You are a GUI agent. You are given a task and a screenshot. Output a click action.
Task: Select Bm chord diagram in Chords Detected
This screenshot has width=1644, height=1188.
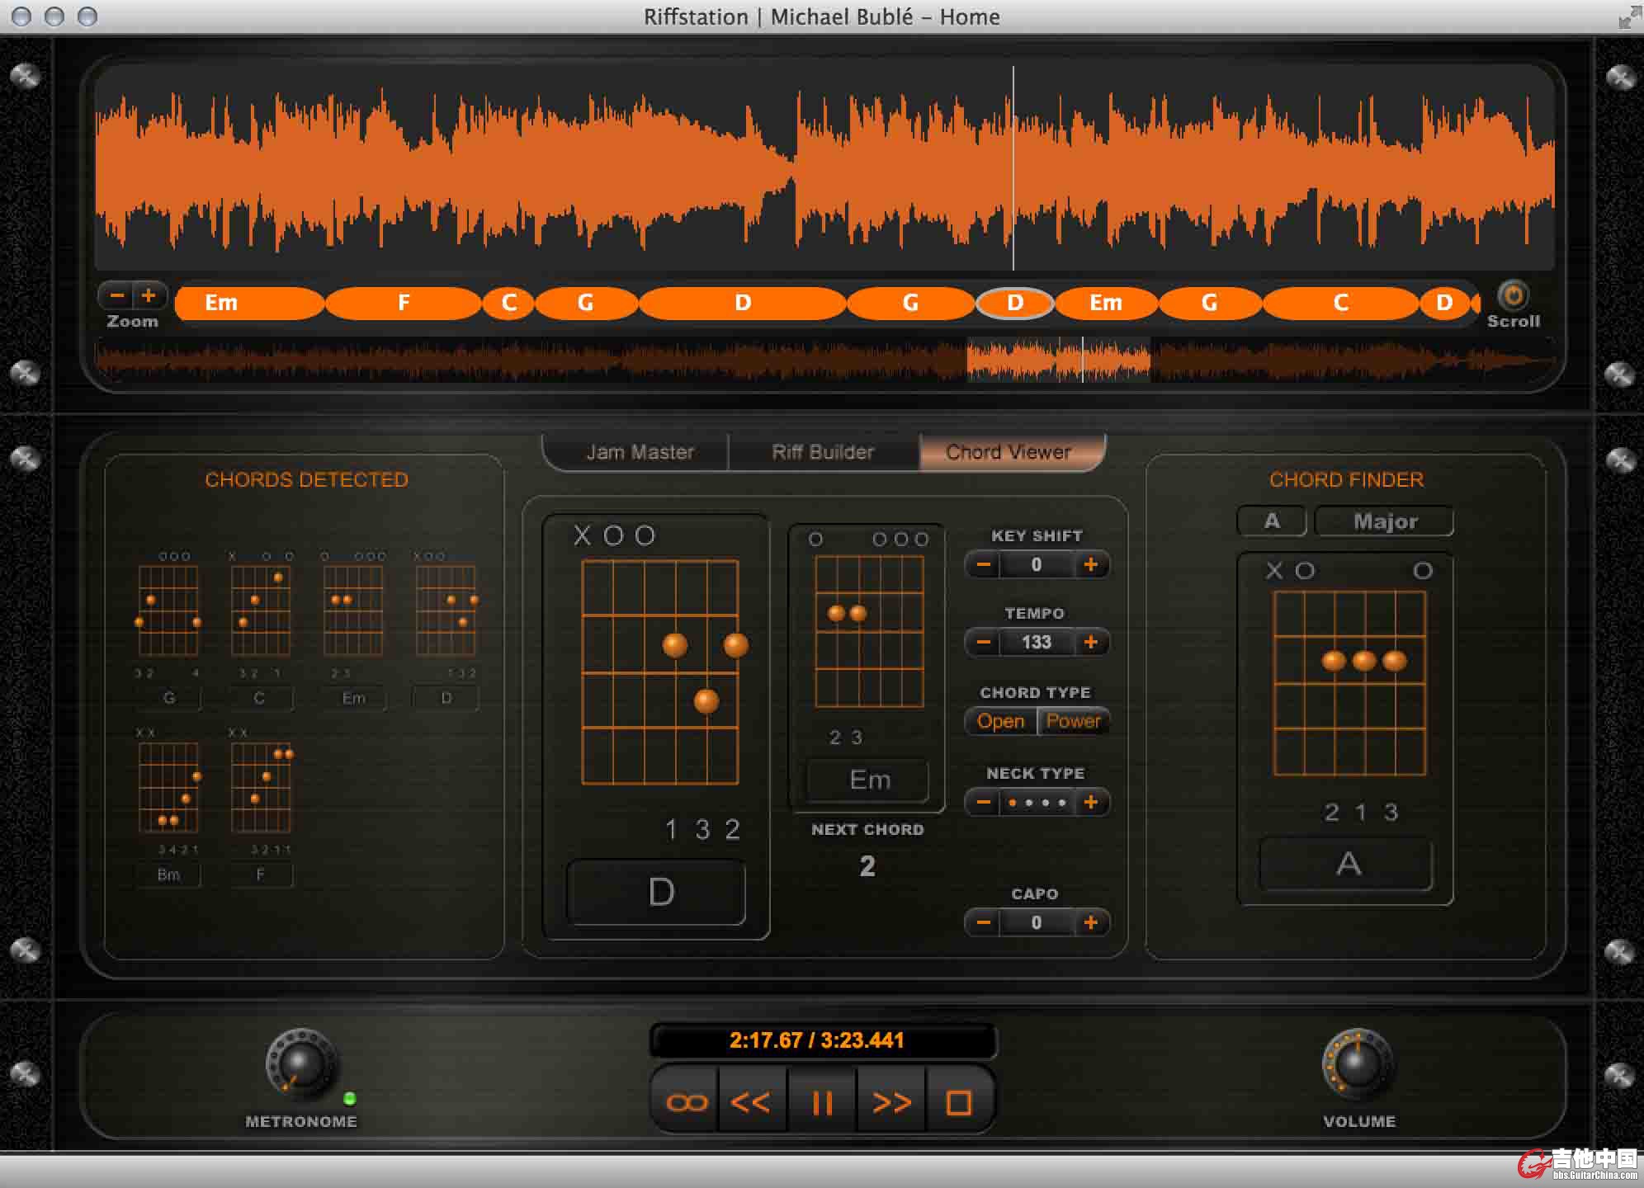click(x=168, y=788)
